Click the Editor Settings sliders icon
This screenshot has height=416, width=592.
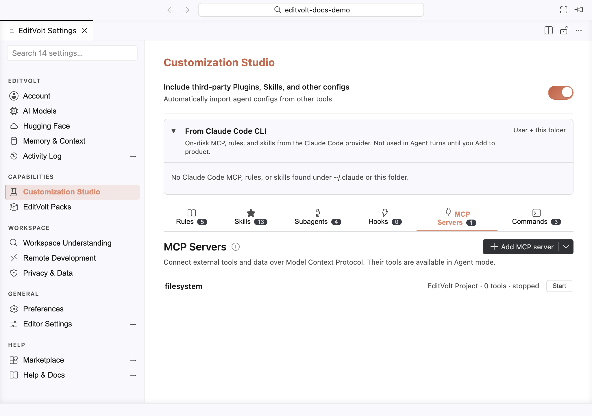coord(14,324)
